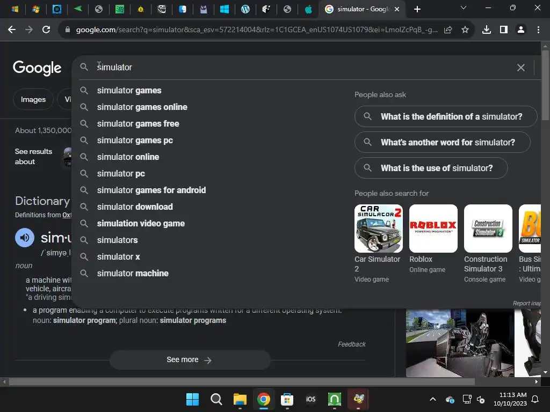Click the See more button
The width and height of the screenshot is (550, 412).
pos(190,360)
